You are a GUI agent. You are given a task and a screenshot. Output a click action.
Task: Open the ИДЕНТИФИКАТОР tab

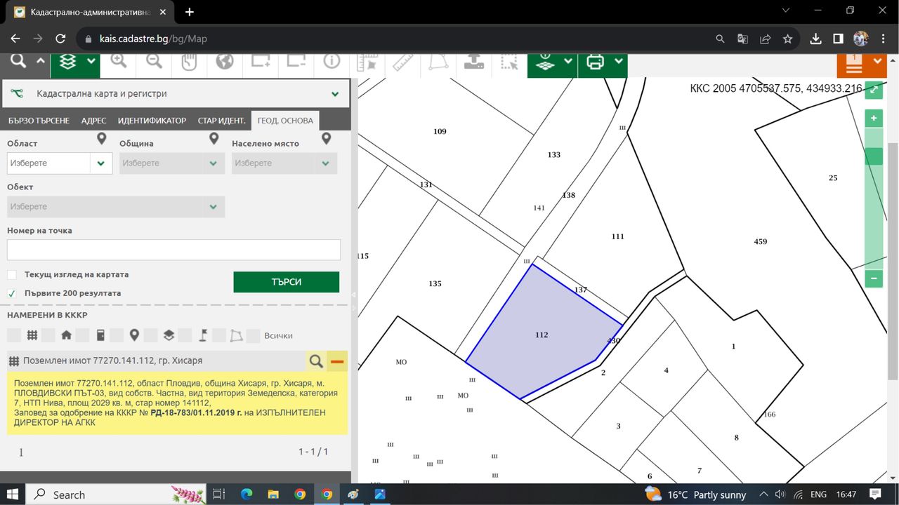(152, 121)
